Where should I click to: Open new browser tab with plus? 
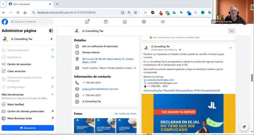(x=57, y=4)
